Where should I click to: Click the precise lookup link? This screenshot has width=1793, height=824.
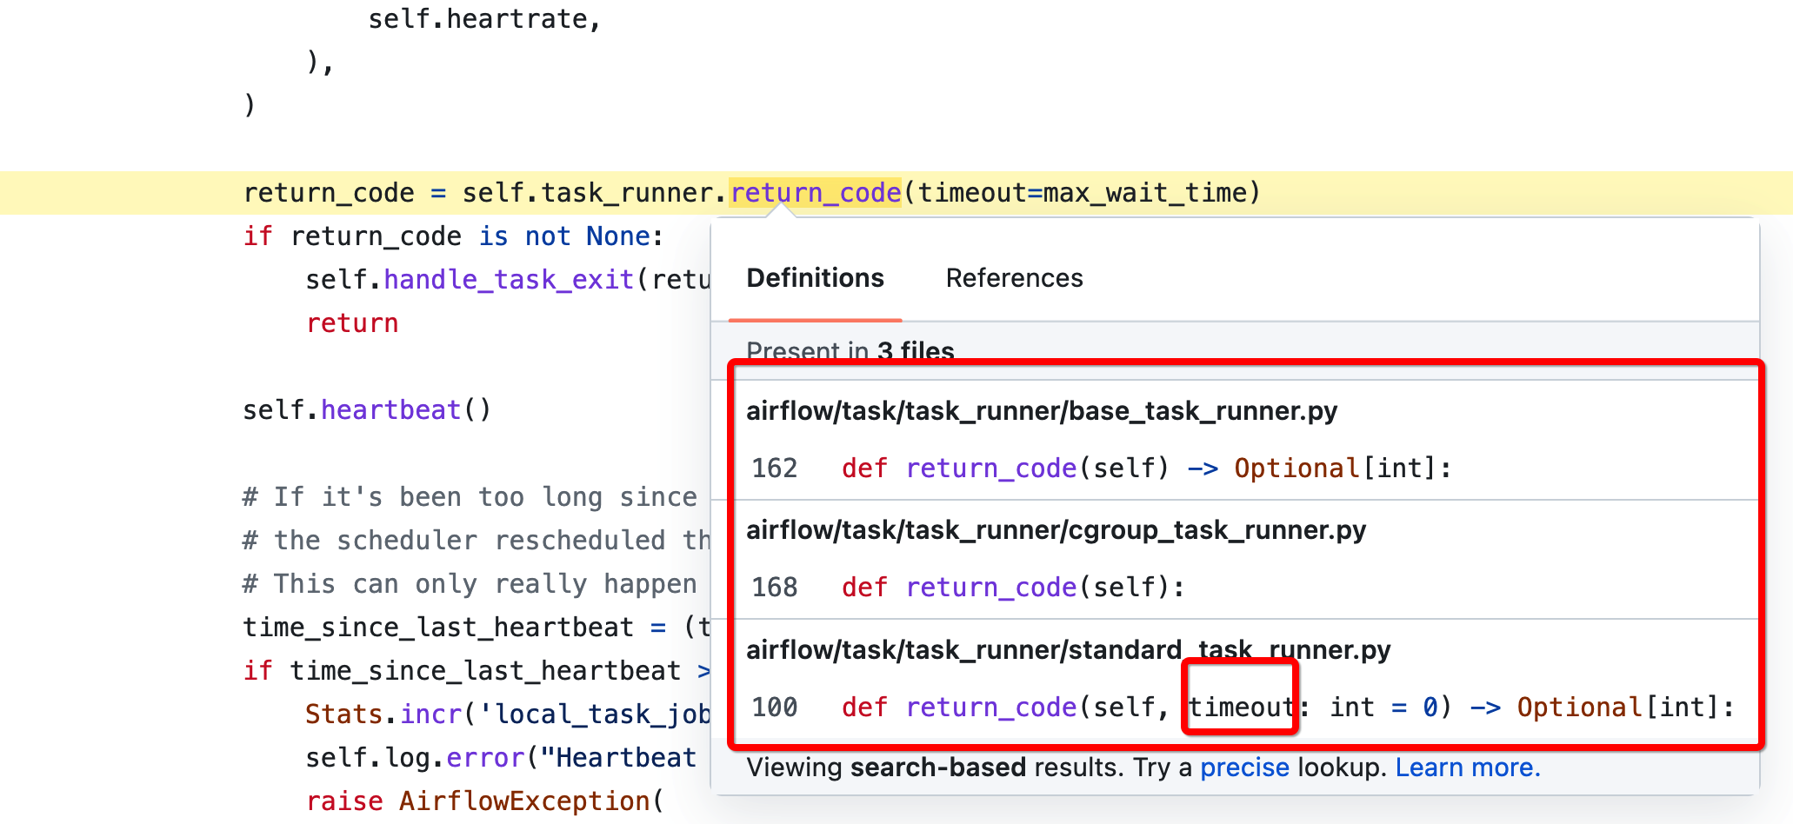[1244, 768]
